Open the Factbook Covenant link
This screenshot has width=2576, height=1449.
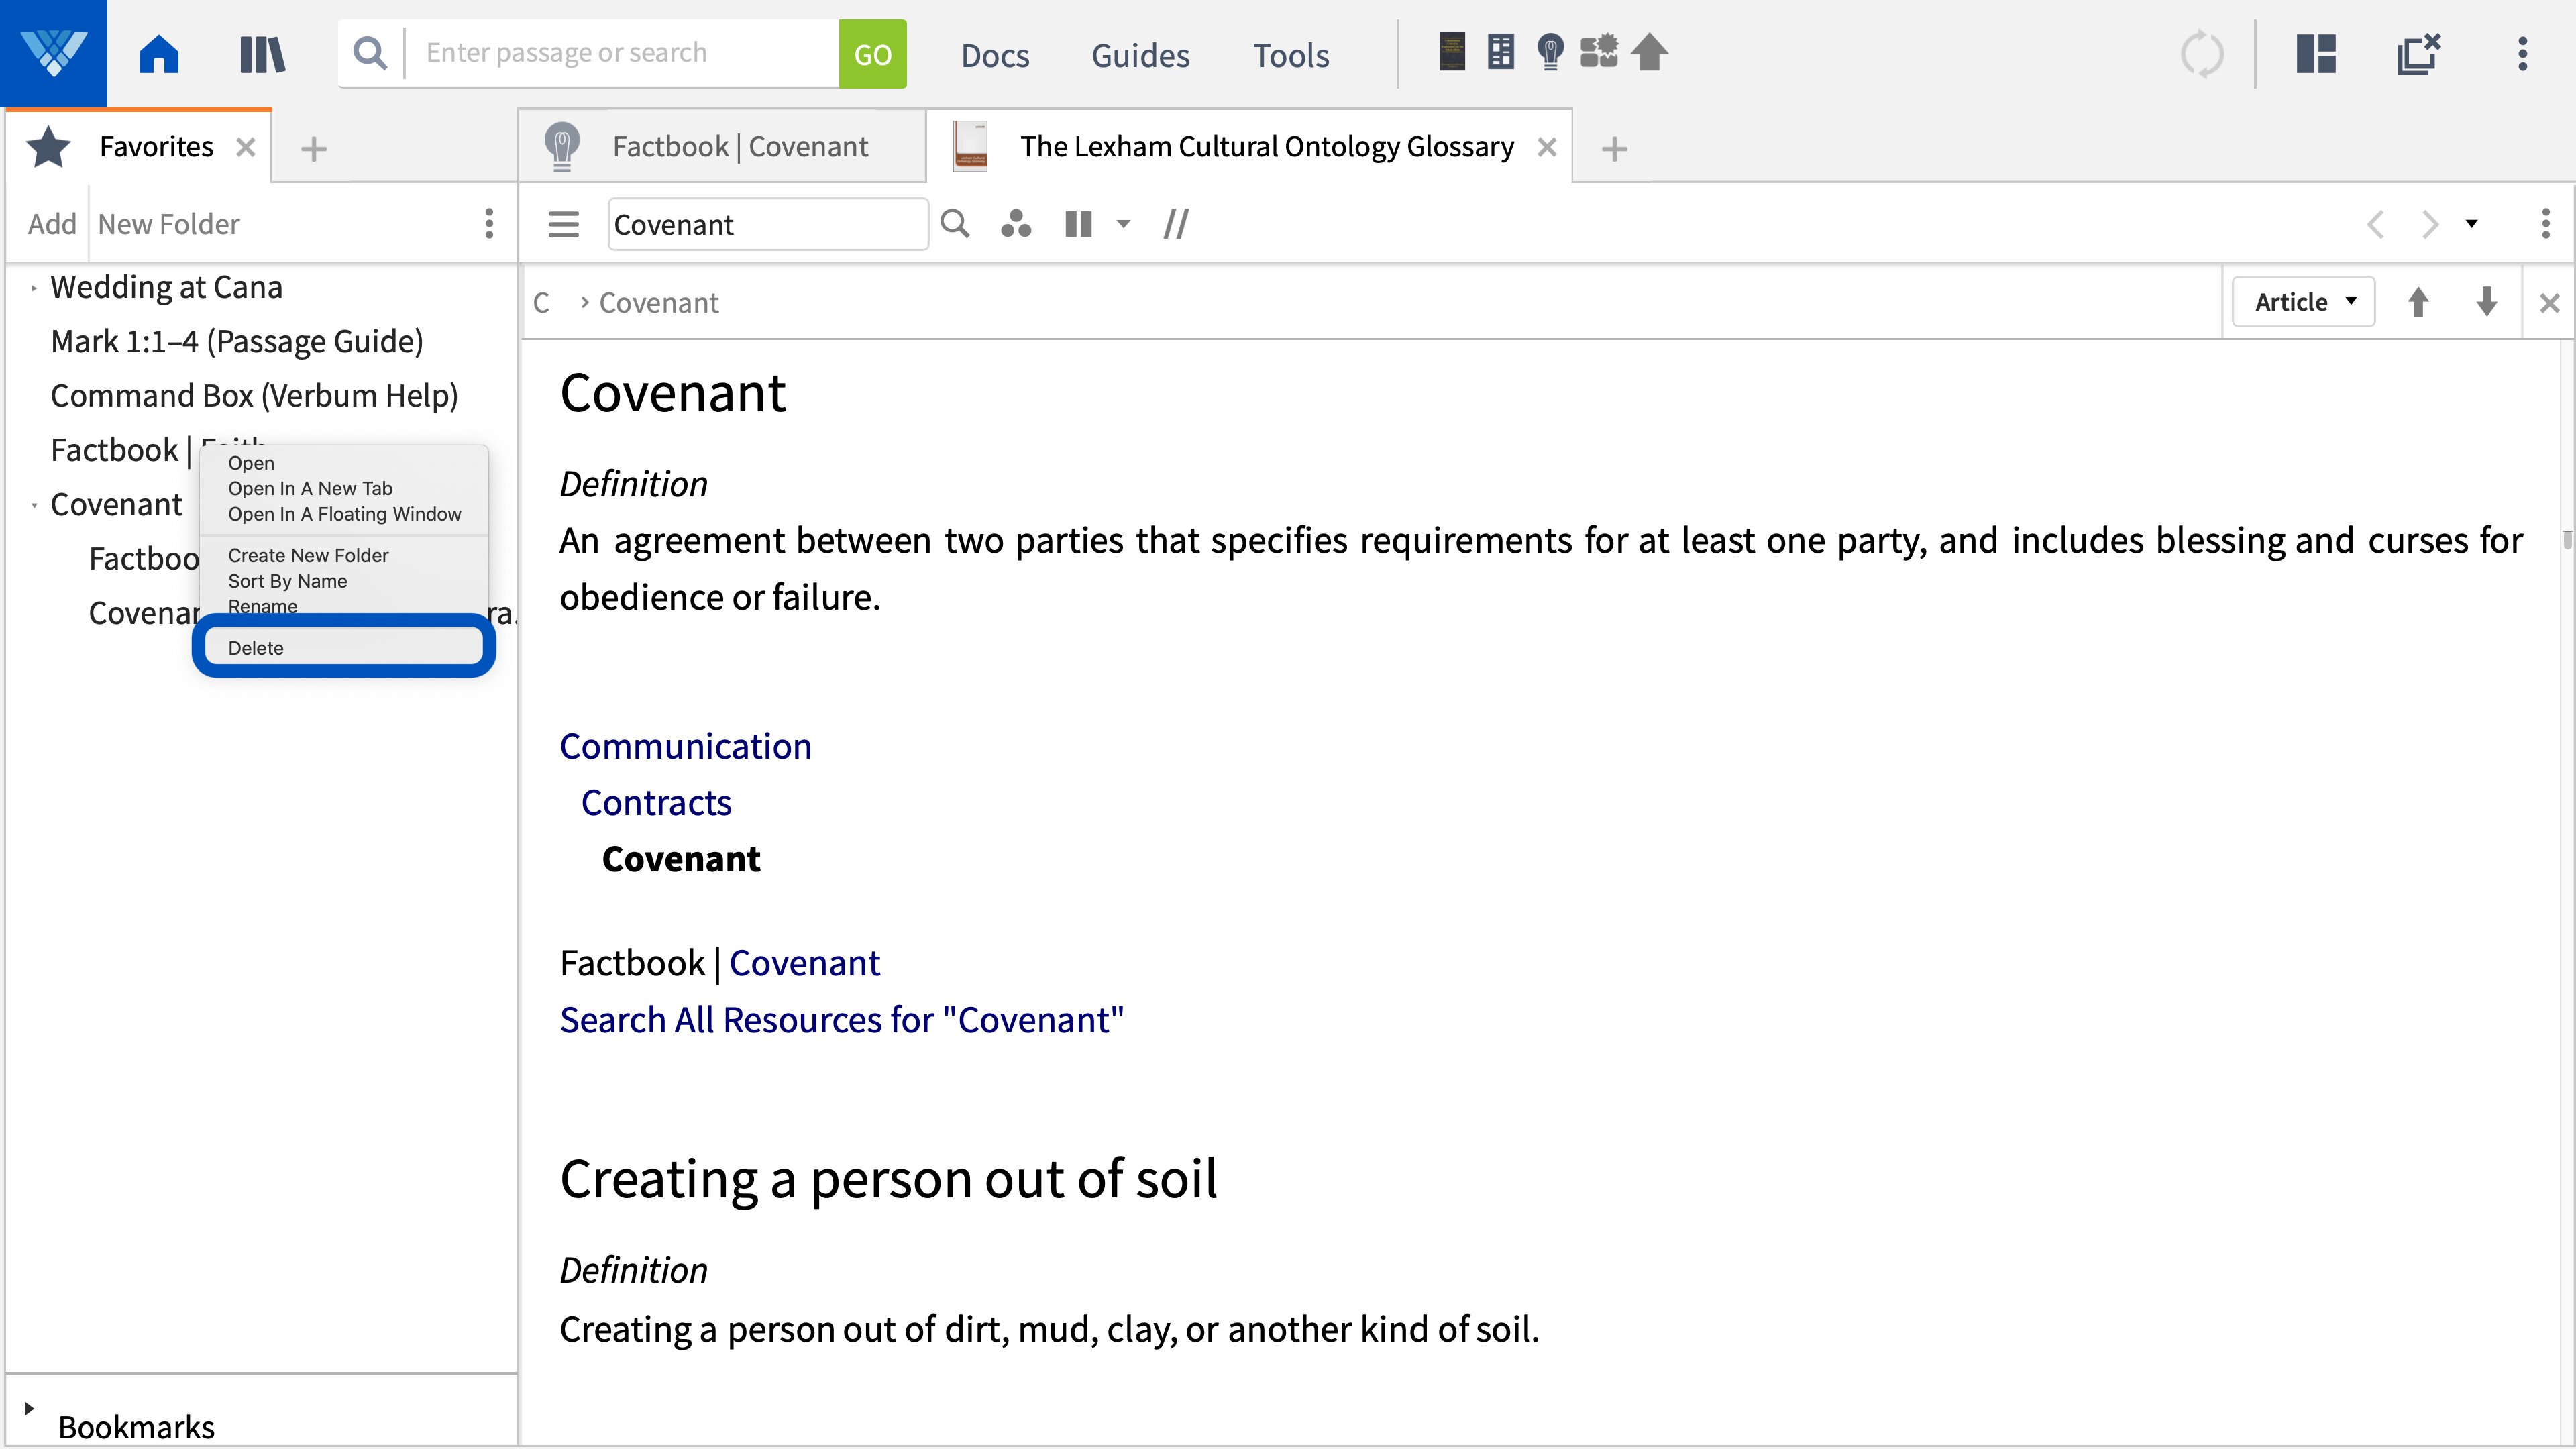click(804, 963)
